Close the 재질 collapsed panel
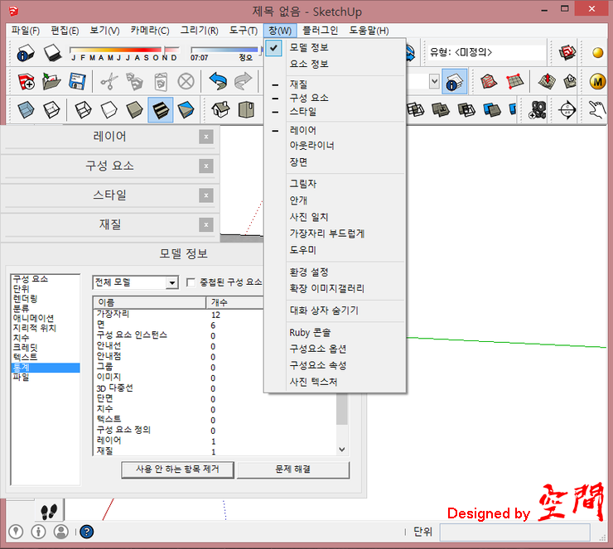 click(206, 224)
